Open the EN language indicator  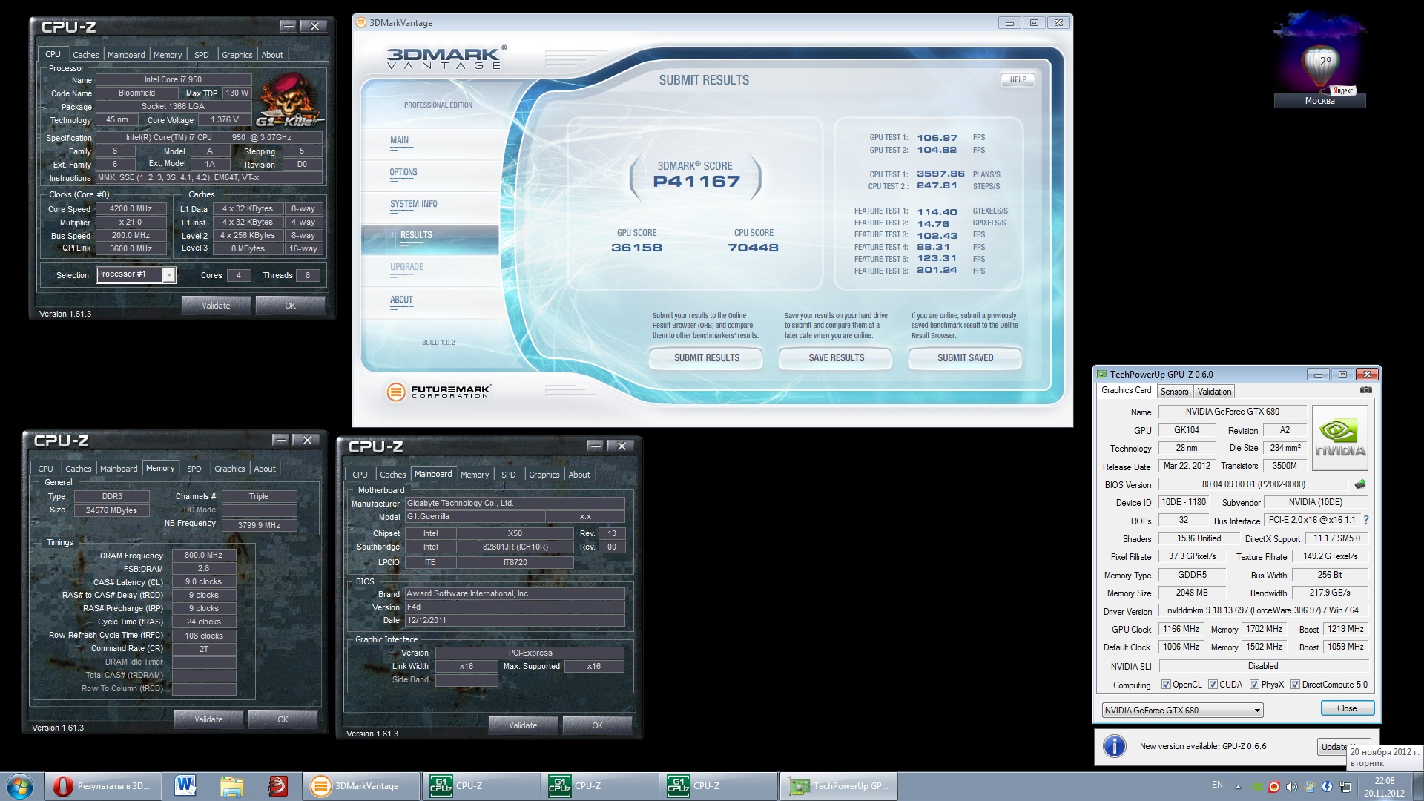coord(1217,785)
